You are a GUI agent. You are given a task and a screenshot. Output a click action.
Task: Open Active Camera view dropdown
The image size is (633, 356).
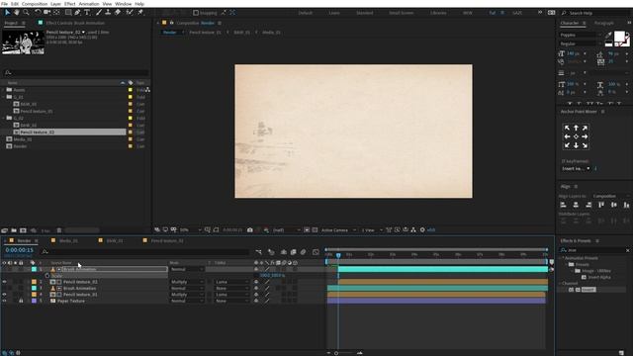tap(338, 230)
